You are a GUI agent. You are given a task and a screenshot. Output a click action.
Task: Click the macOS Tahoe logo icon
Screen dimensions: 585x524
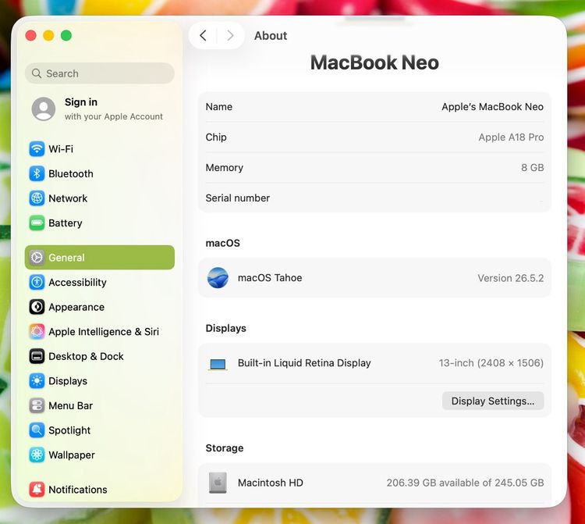click(x=218, y=278)
